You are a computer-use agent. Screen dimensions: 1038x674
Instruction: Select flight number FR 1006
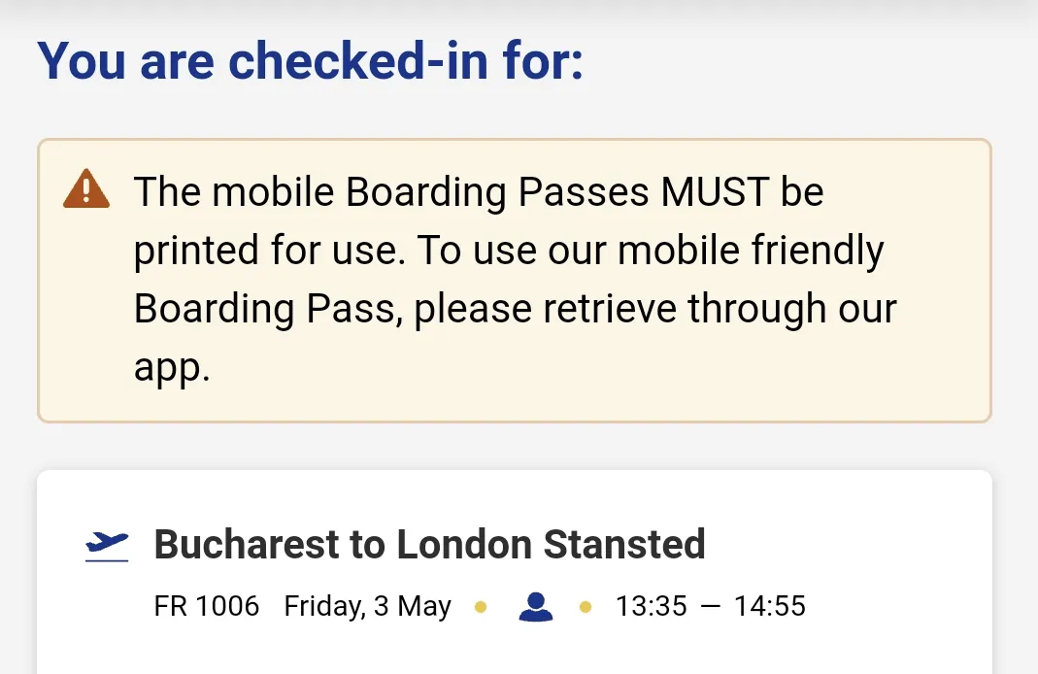(207, 607)
